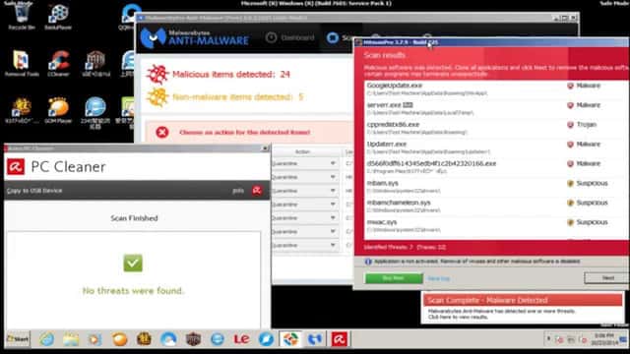Click the yellow non-malware items bug icon
This screenshot has height=354, width=630.
(x=157, y=97)
